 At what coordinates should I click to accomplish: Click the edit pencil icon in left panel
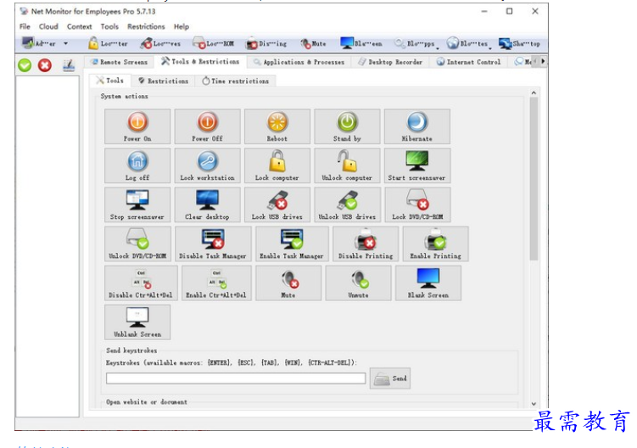69,65
